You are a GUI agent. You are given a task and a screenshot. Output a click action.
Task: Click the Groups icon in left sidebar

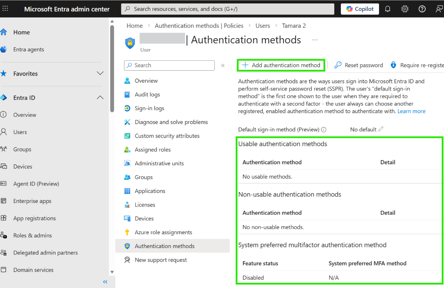3,149
